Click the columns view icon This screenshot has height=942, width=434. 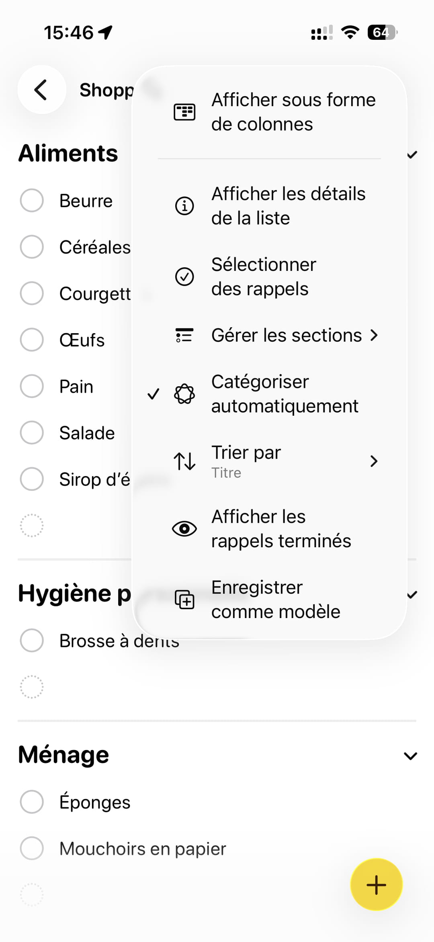click(x=184, y=112)
